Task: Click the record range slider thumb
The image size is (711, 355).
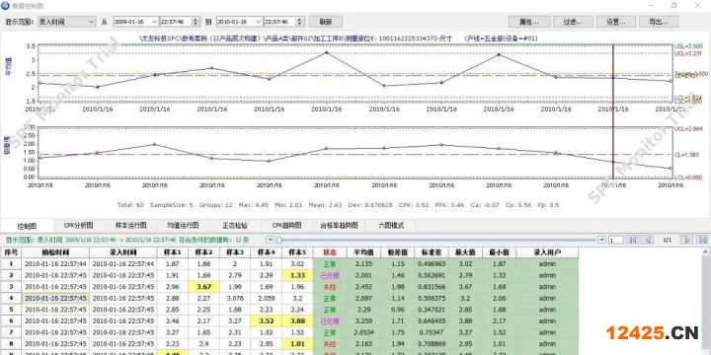Action: pyautogui.click(x=278, y=240)
